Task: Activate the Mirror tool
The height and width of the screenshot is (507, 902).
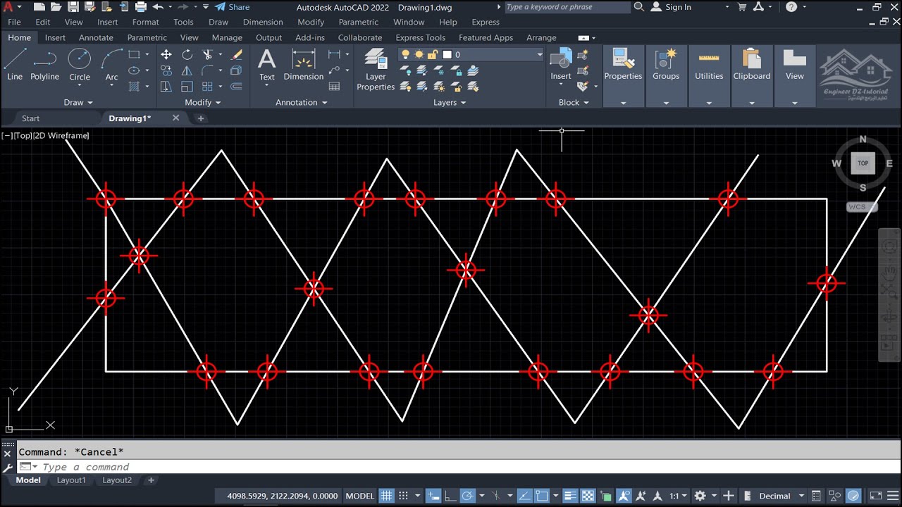Action: tap(187, 70)
